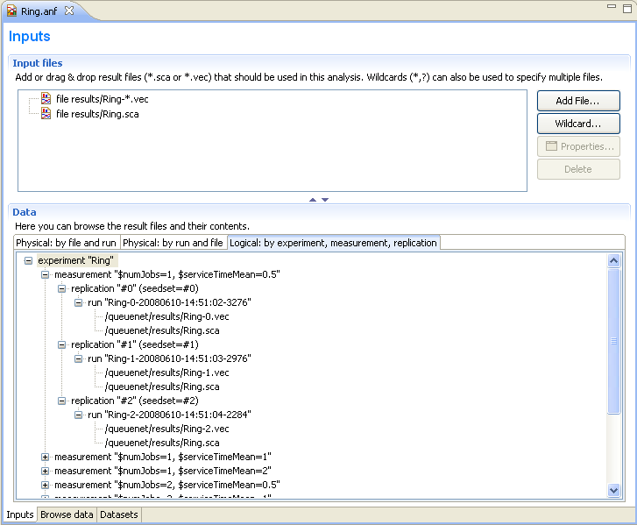Select file results/Ring-*.vec entry
The image size is (637, 525).
click(102, 99)
